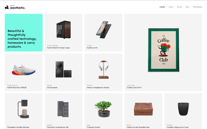Screen dimensions: 207x129
Task: Click the good aesthetic logo icon
Action: [x=7, y=7]
